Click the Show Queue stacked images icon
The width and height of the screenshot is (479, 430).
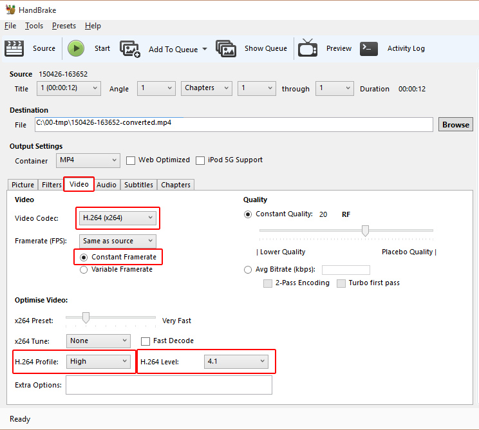click(226, 48)
